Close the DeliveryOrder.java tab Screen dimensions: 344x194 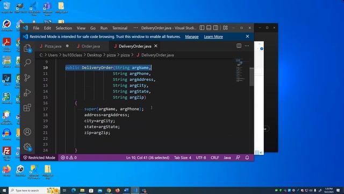[156, 46]
